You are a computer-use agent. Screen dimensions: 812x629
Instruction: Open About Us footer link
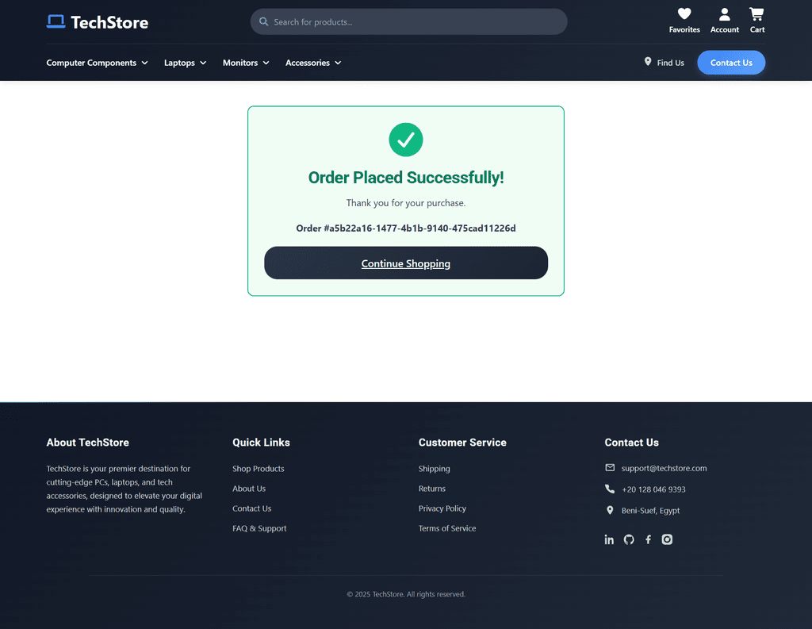[x=248, y=489]
